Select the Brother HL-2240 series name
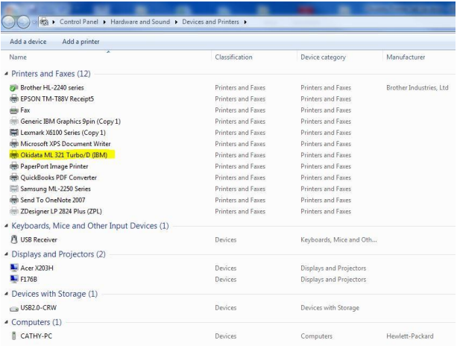 (52, 88)
